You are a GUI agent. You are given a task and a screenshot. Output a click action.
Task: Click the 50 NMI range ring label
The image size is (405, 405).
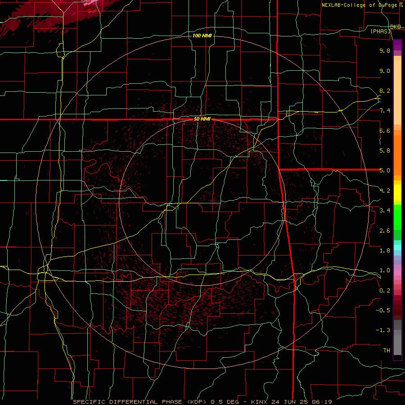tap(202, 119)
